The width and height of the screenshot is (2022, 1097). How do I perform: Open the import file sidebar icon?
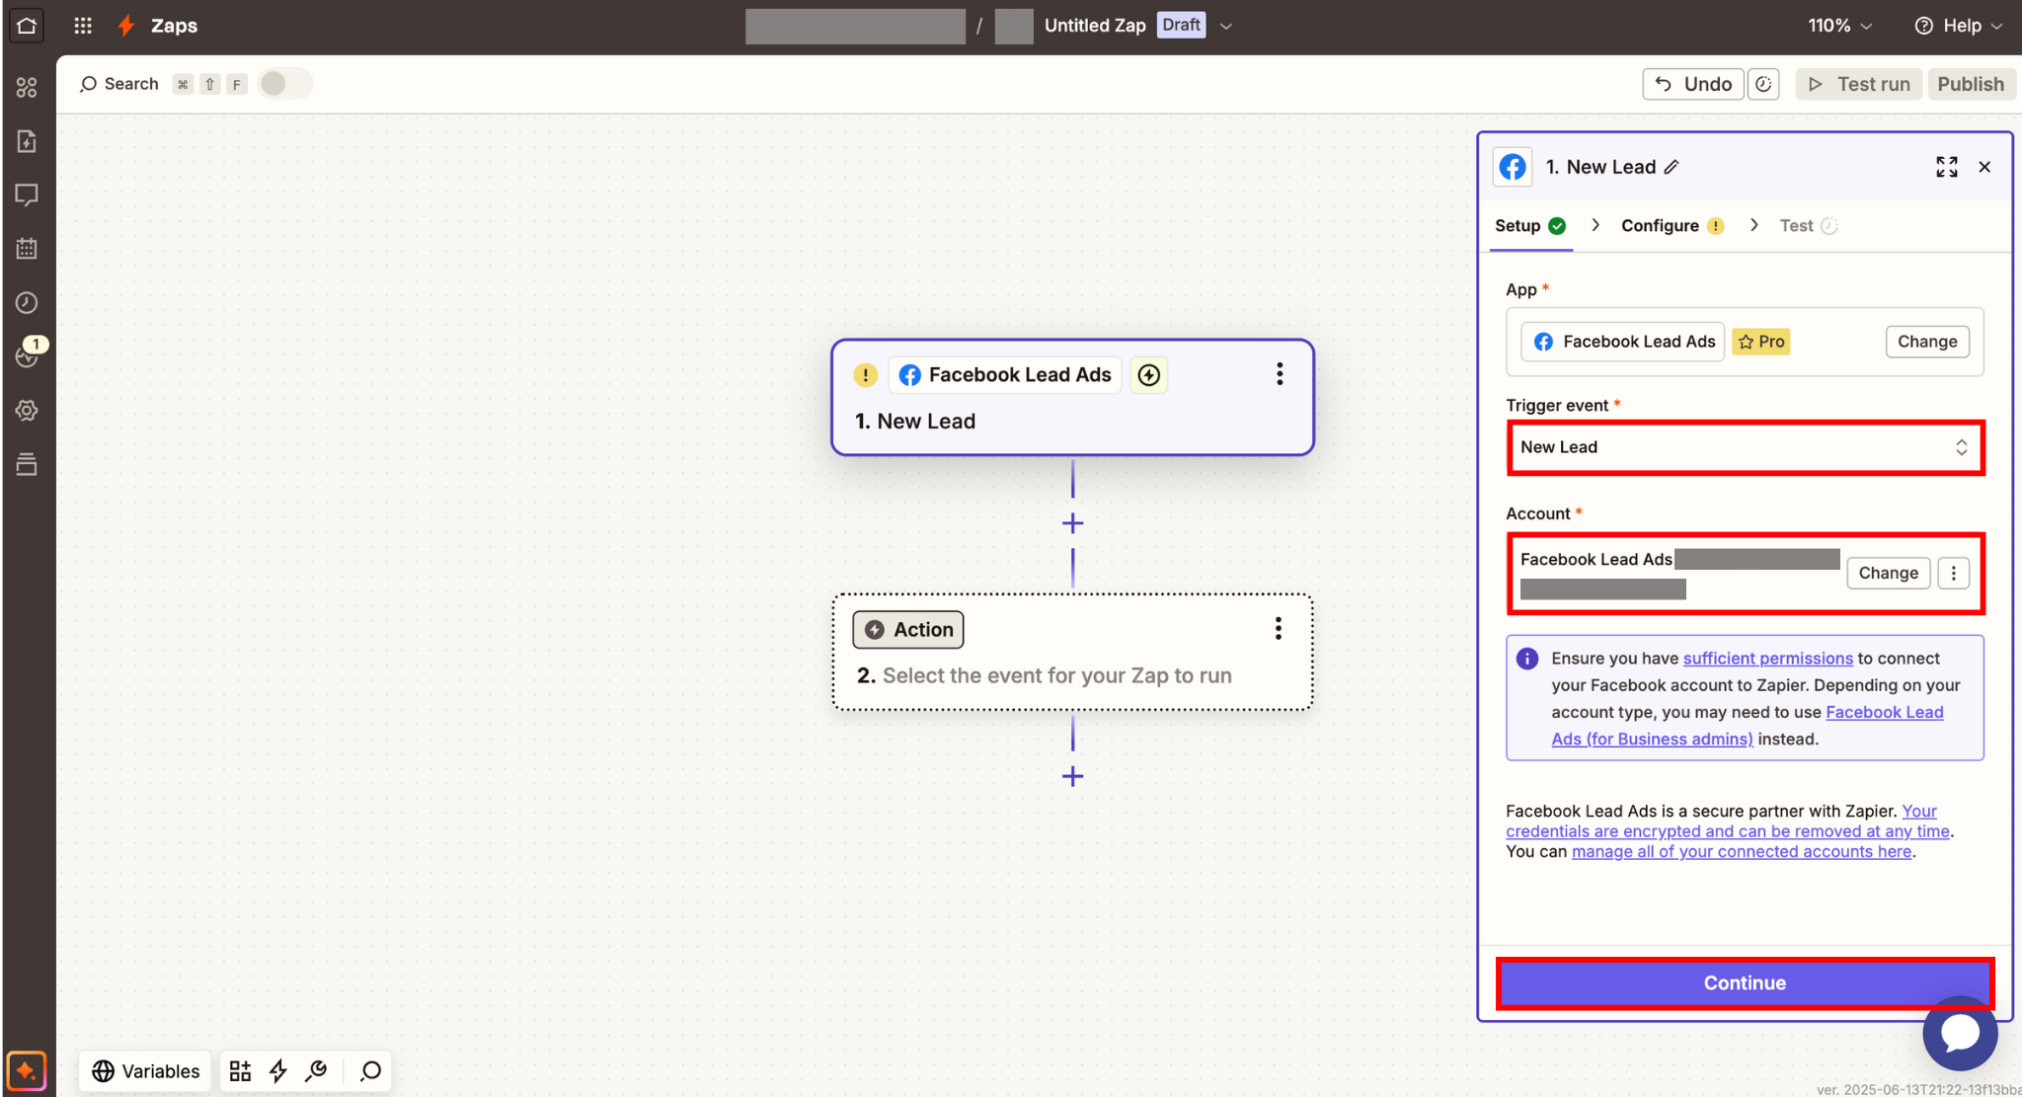[27, 141]
